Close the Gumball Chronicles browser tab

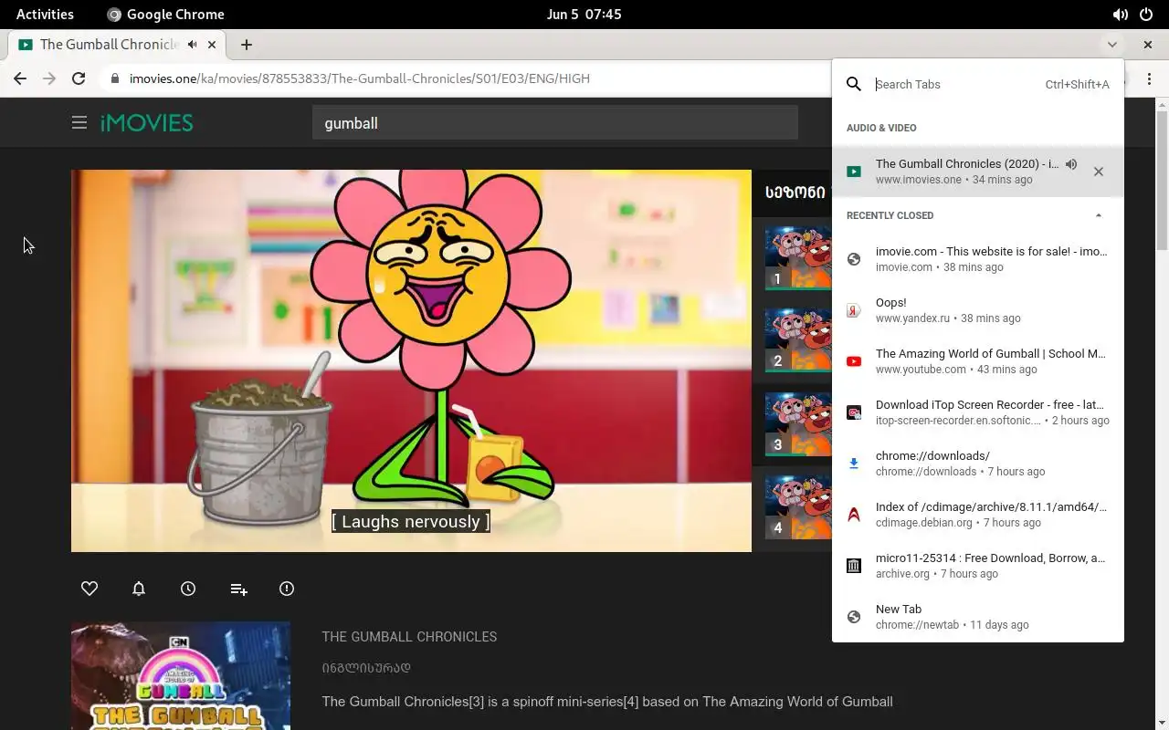point(213,44)
